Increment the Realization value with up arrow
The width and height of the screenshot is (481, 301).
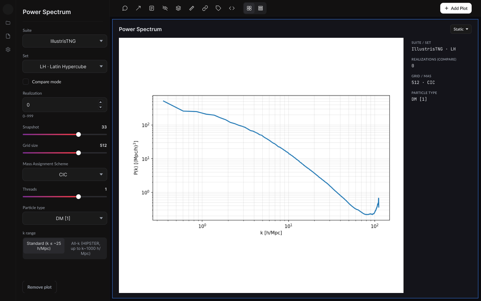coord(101,102)
